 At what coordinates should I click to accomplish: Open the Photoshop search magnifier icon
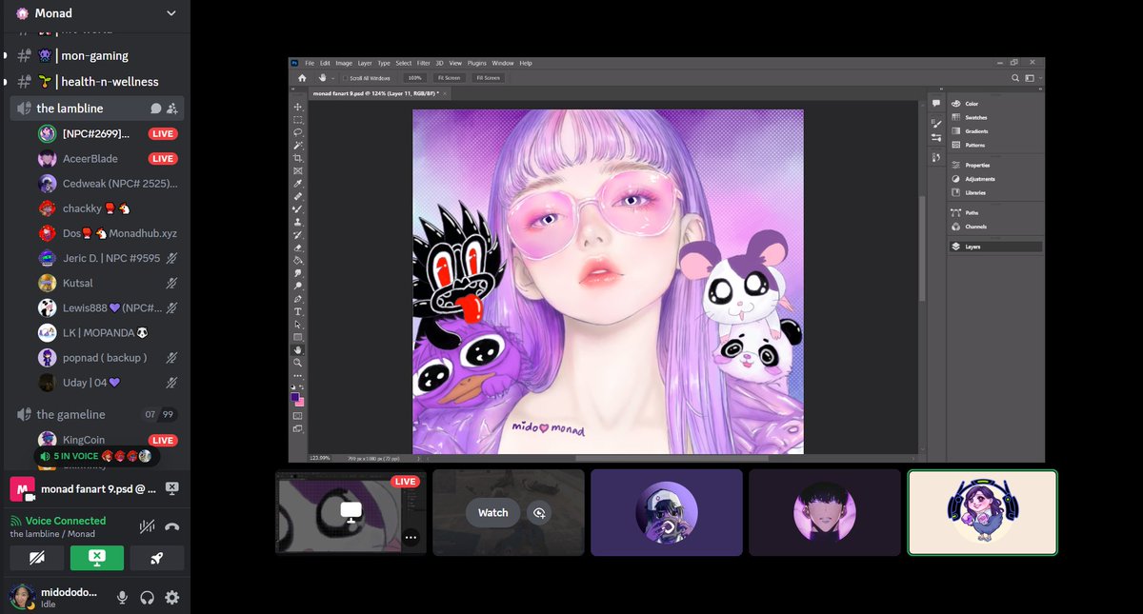click(1016, 78)
